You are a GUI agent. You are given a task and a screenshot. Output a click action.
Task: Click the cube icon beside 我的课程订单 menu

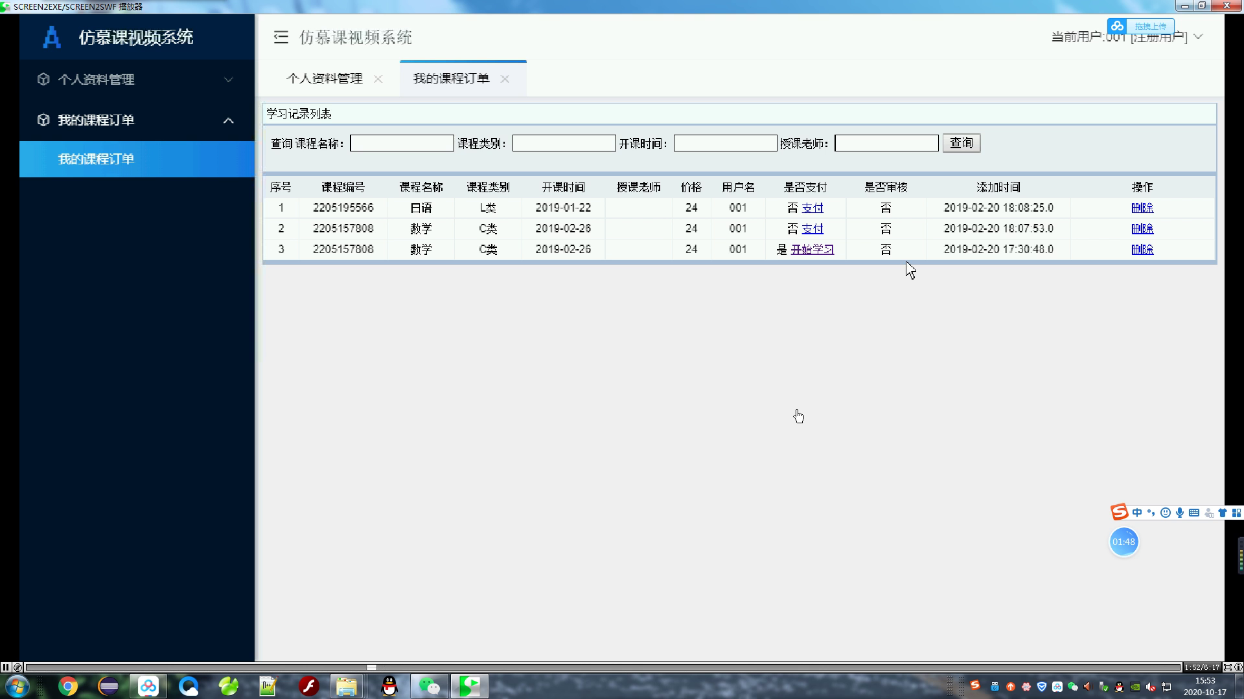pos(43,120)
